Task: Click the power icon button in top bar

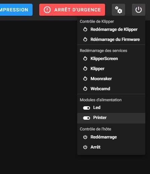Action: click(139, 10)
